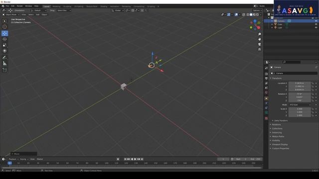Expand the Relations panel
The width and height of the screenshot is (319, 179).
(276, 124)
